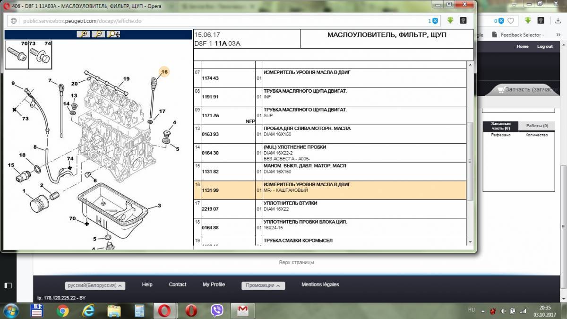Open Viber from the taskbar
Image resolution: width=567 pixels, height=319 pixels.
pyautogui.click(x=217, y=310)
